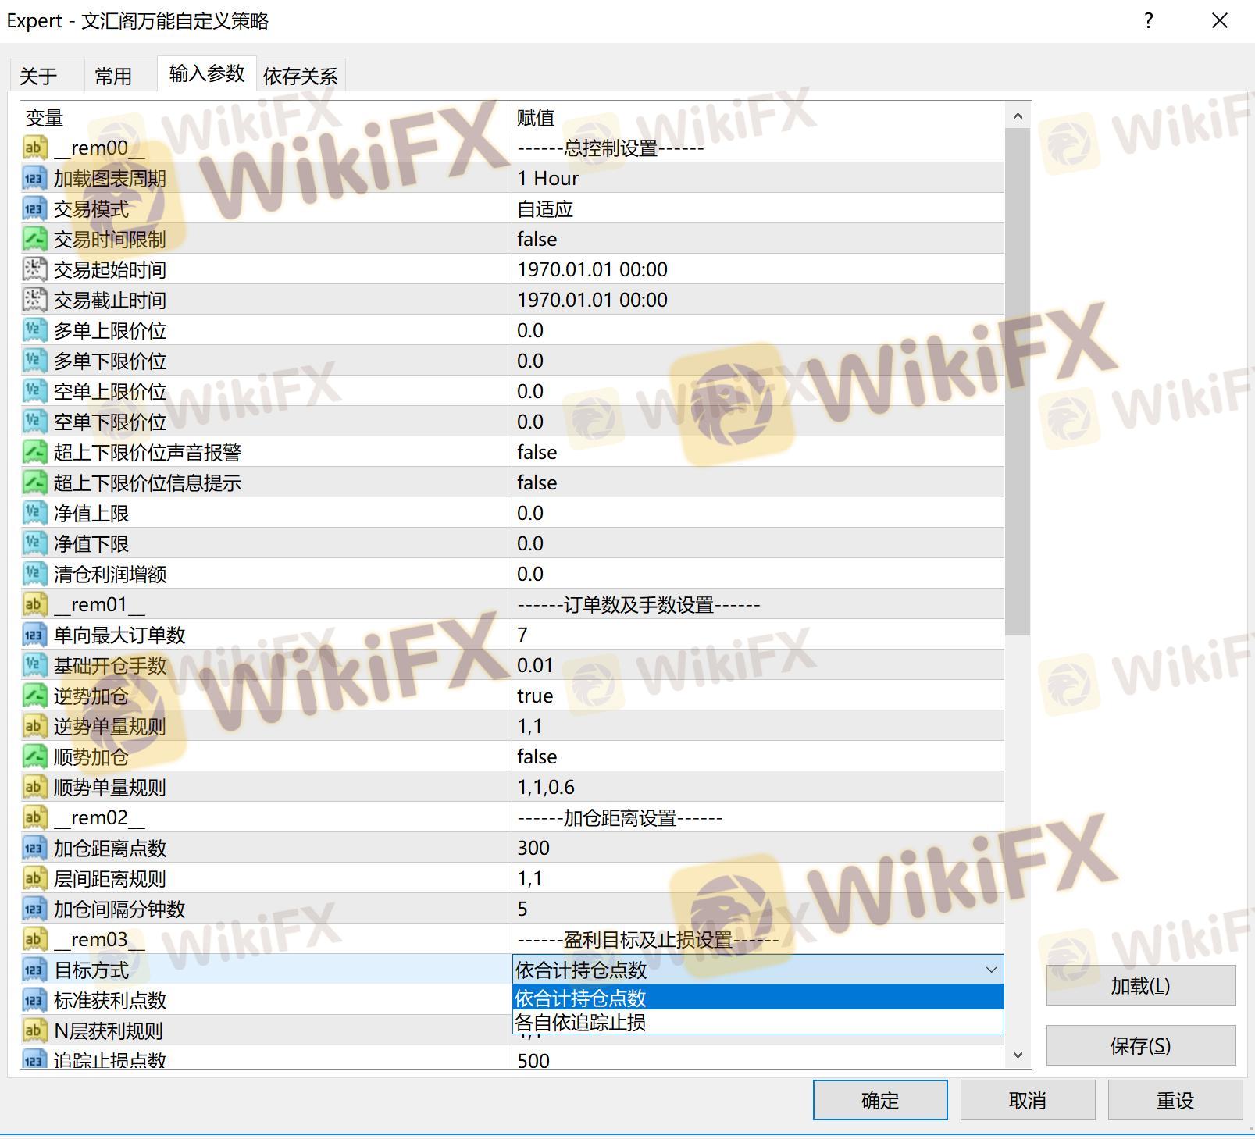Collapse the 目标方式 dropdown arrow
This screenshot has width=1255, height=1139.
990,970
